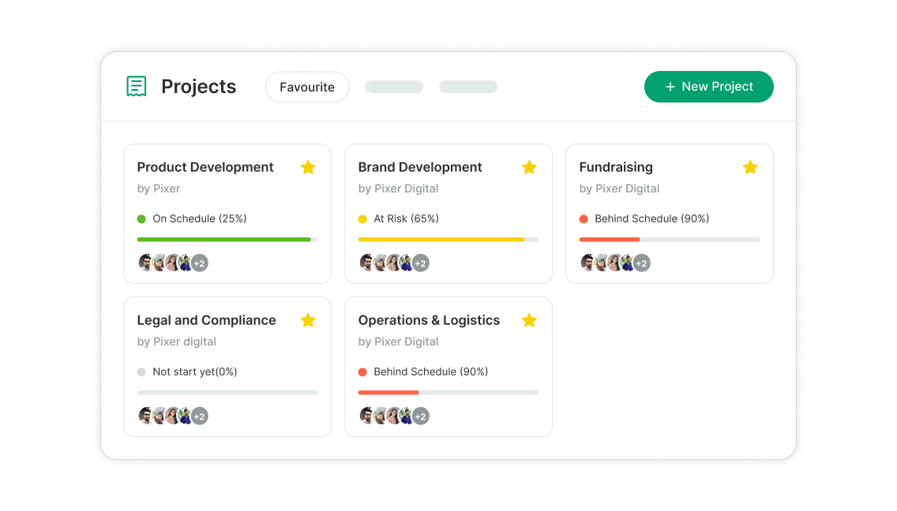
Task: Select the Favourite tab
Action: coord(307,87)
